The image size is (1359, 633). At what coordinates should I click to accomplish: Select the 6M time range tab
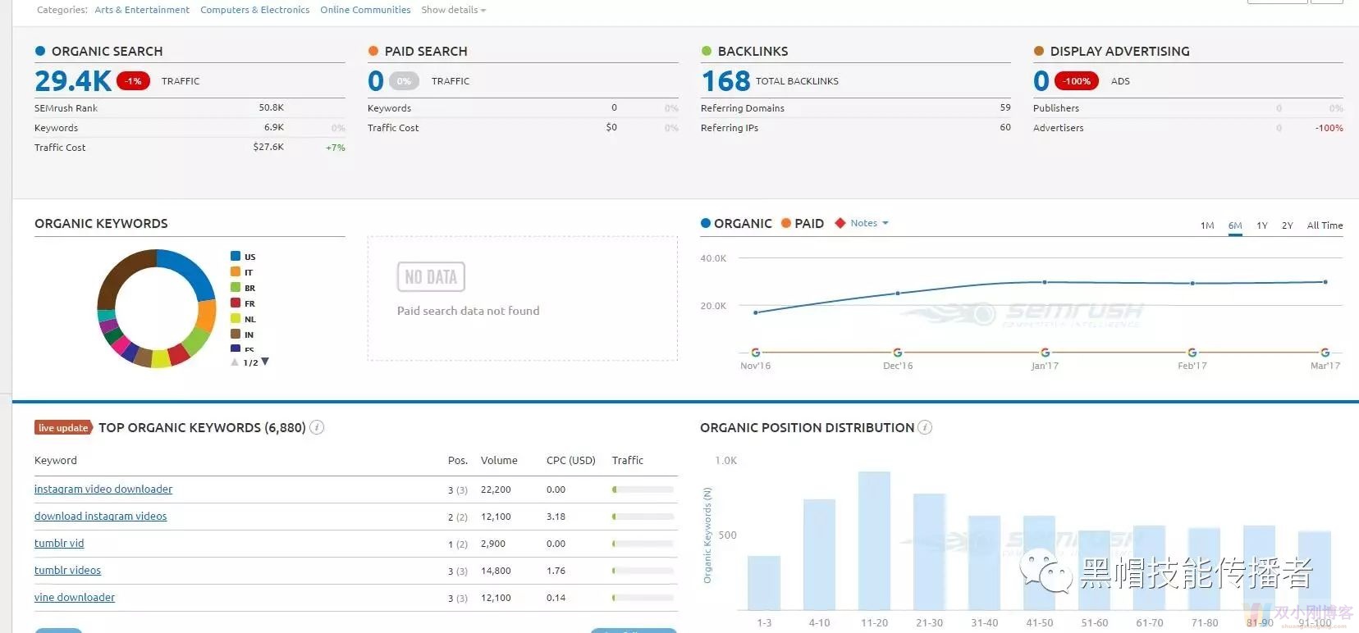coord(1235,225)
